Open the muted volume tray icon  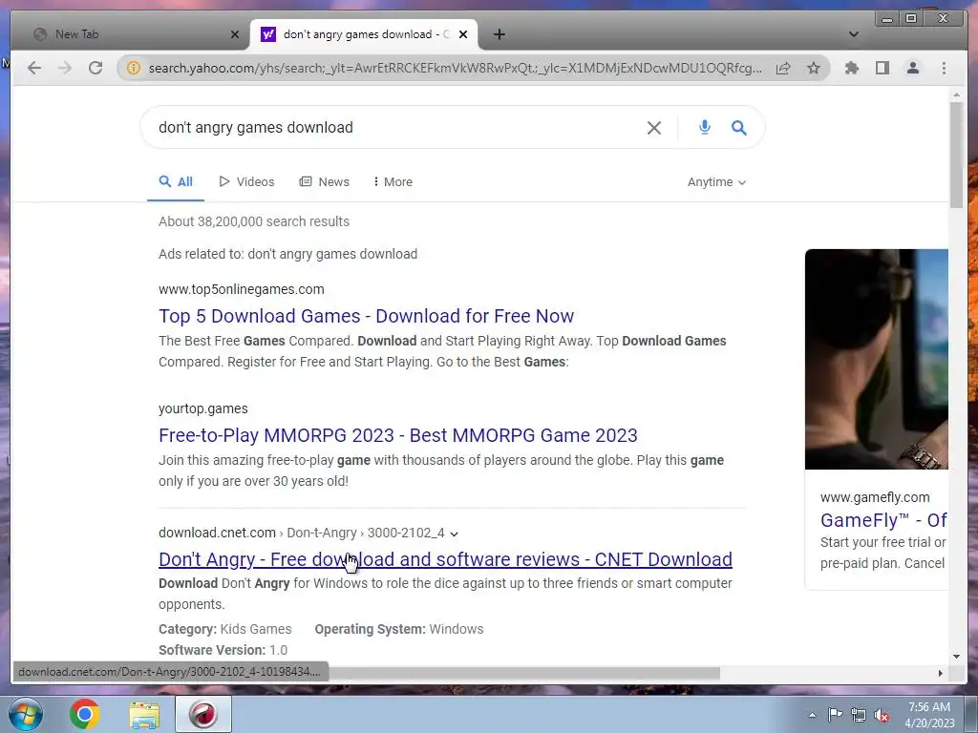tap(882, 715)
